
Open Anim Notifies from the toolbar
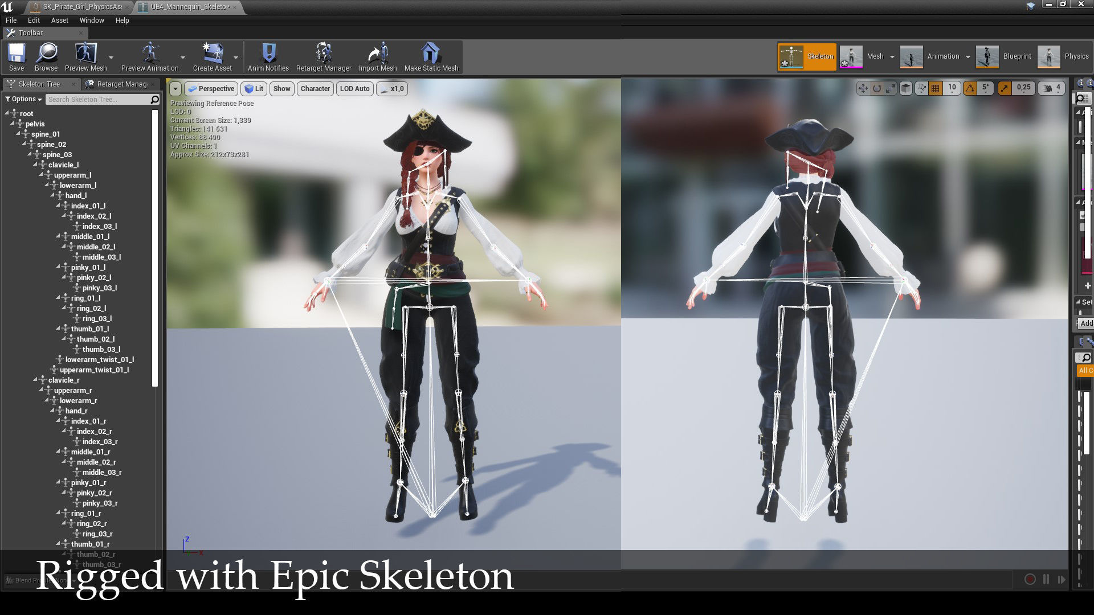[268, 57]
